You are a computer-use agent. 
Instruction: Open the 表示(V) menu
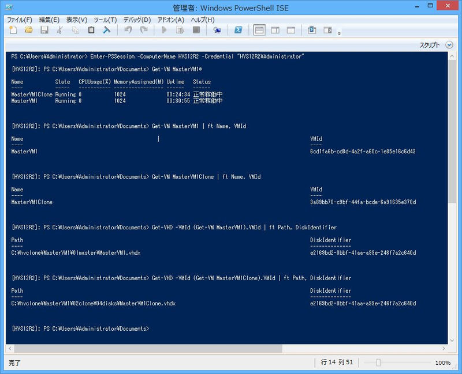[x=77, y=20]
